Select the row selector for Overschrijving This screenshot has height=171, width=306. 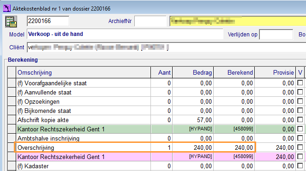click(x=12, y=147)
